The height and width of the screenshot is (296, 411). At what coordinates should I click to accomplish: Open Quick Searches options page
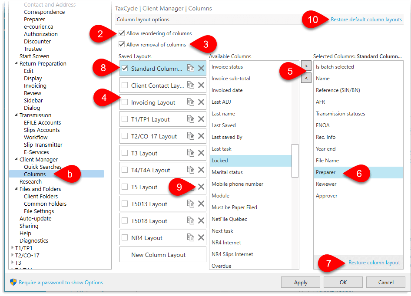click(x=43, y=167)
